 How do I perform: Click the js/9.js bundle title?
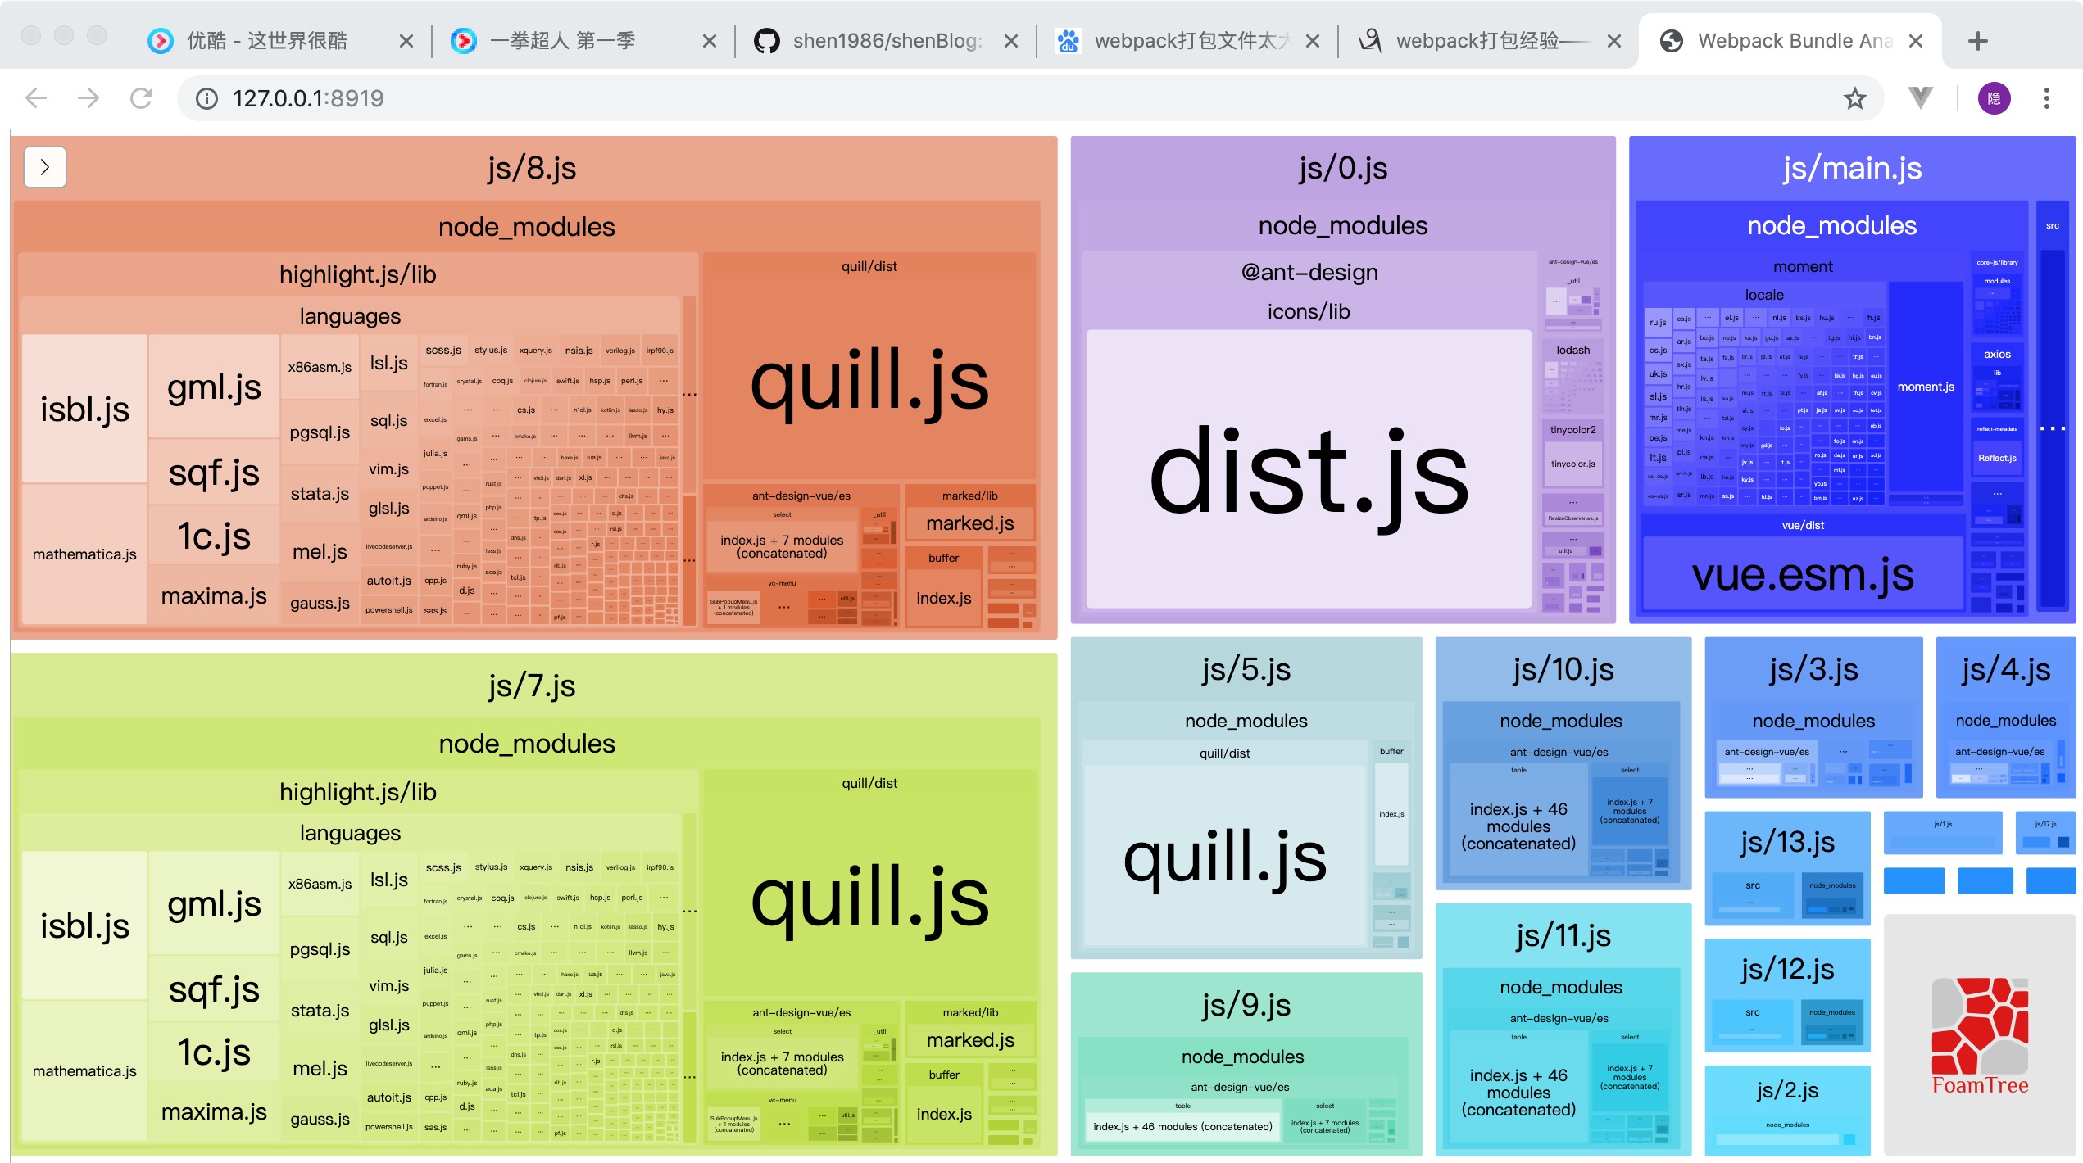coord(1246,1005)
